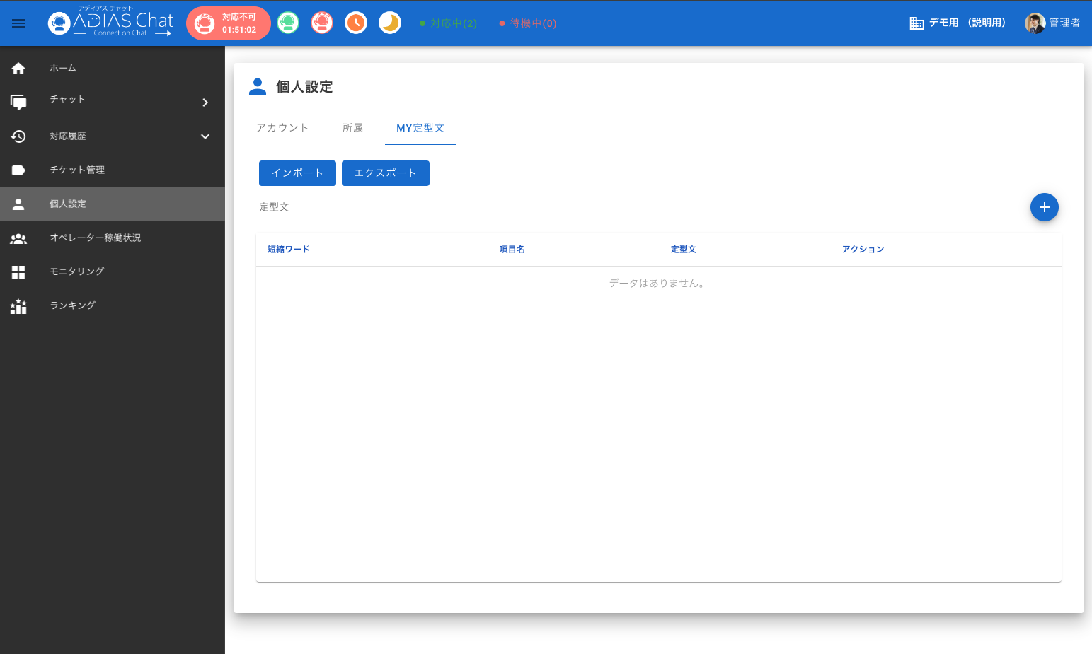
Task: Click the round plus add button
Action: 1044,207
